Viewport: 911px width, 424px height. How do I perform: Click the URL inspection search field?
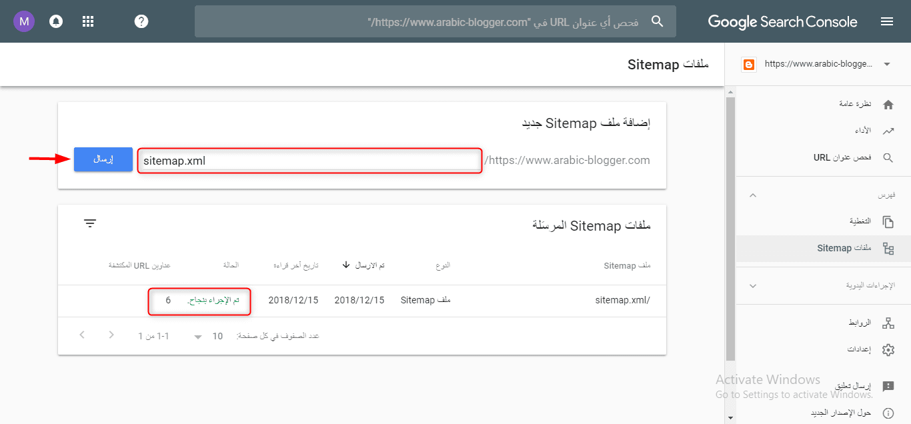coord(435,21)
